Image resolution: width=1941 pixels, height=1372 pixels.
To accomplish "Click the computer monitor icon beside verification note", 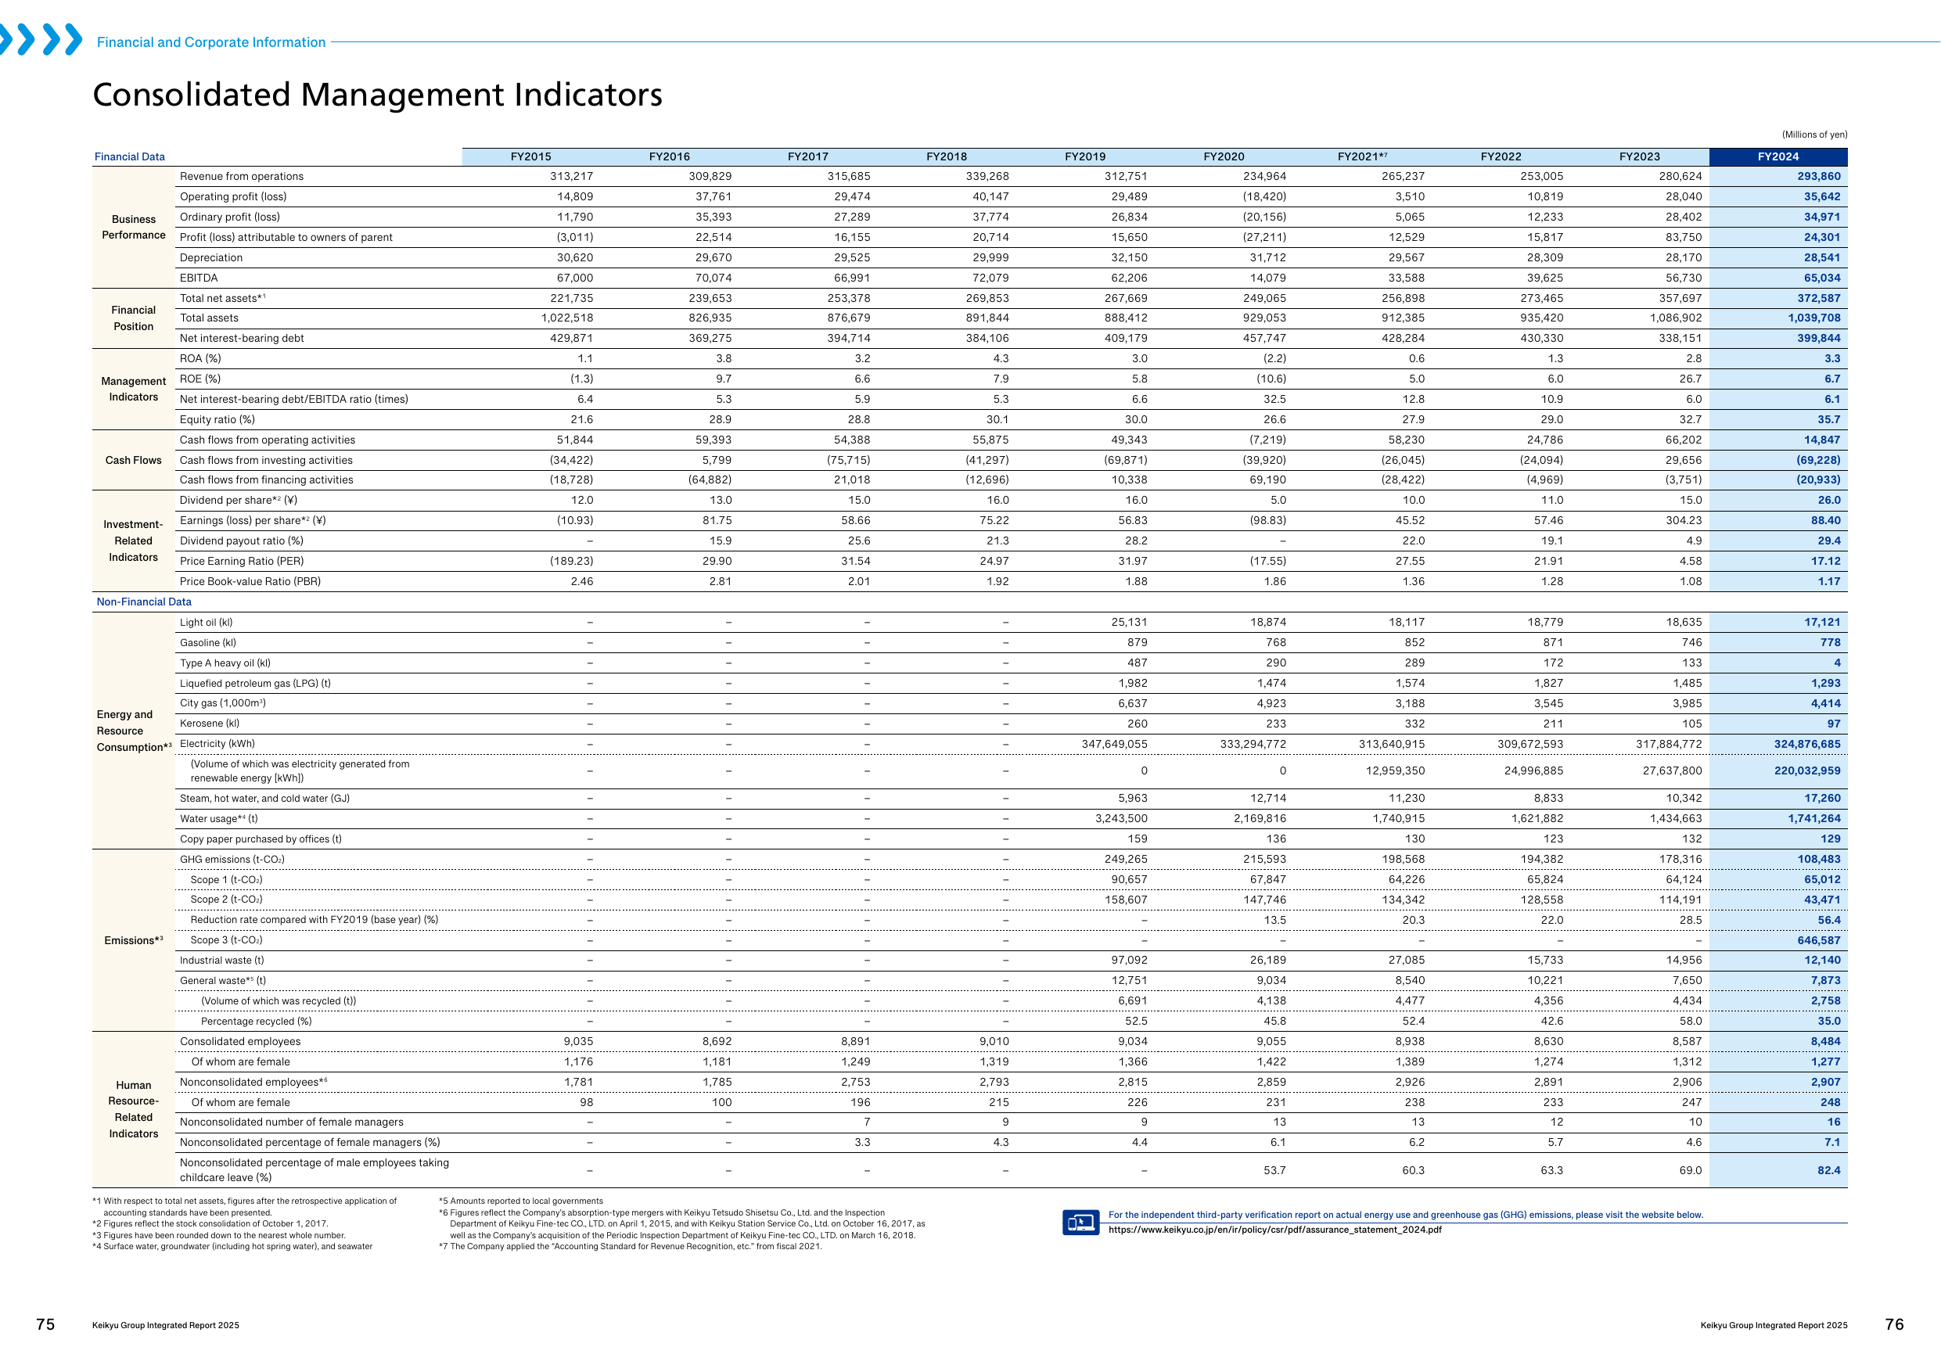I will click(1080, 1223).
